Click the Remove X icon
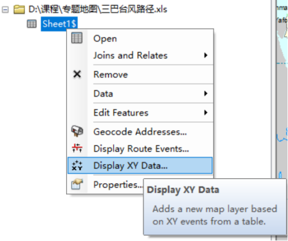 [77, 74]
